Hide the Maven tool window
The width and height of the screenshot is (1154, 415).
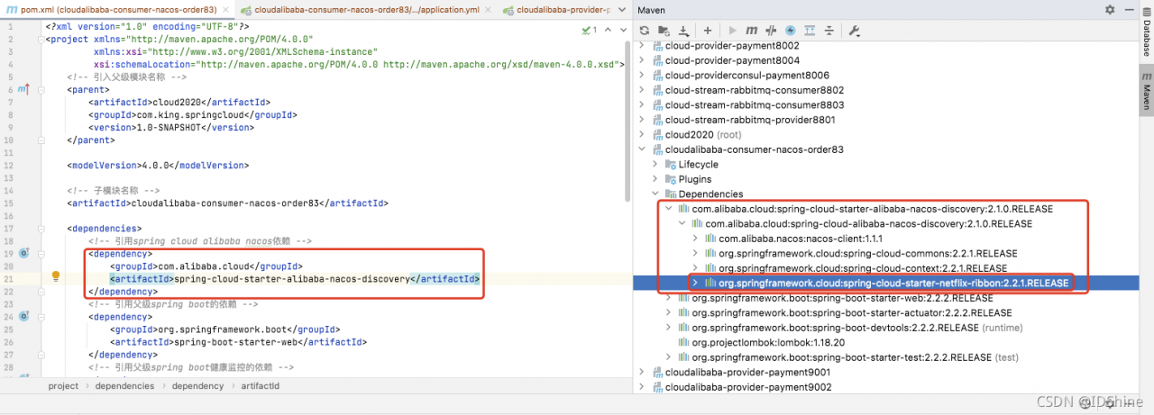pos(1130,9)
